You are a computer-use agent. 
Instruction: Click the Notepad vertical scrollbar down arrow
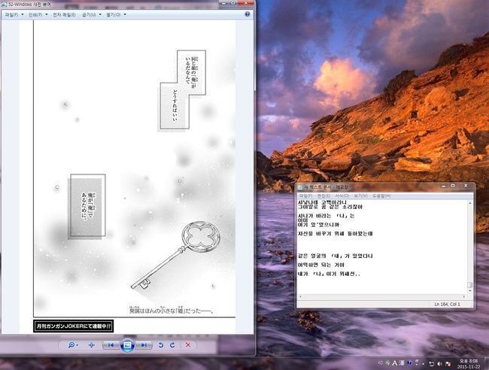[x=470, y=290]
